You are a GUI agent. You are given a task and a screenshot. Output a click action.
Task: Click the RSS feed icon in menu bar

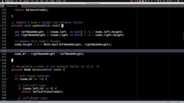[137, 1]
